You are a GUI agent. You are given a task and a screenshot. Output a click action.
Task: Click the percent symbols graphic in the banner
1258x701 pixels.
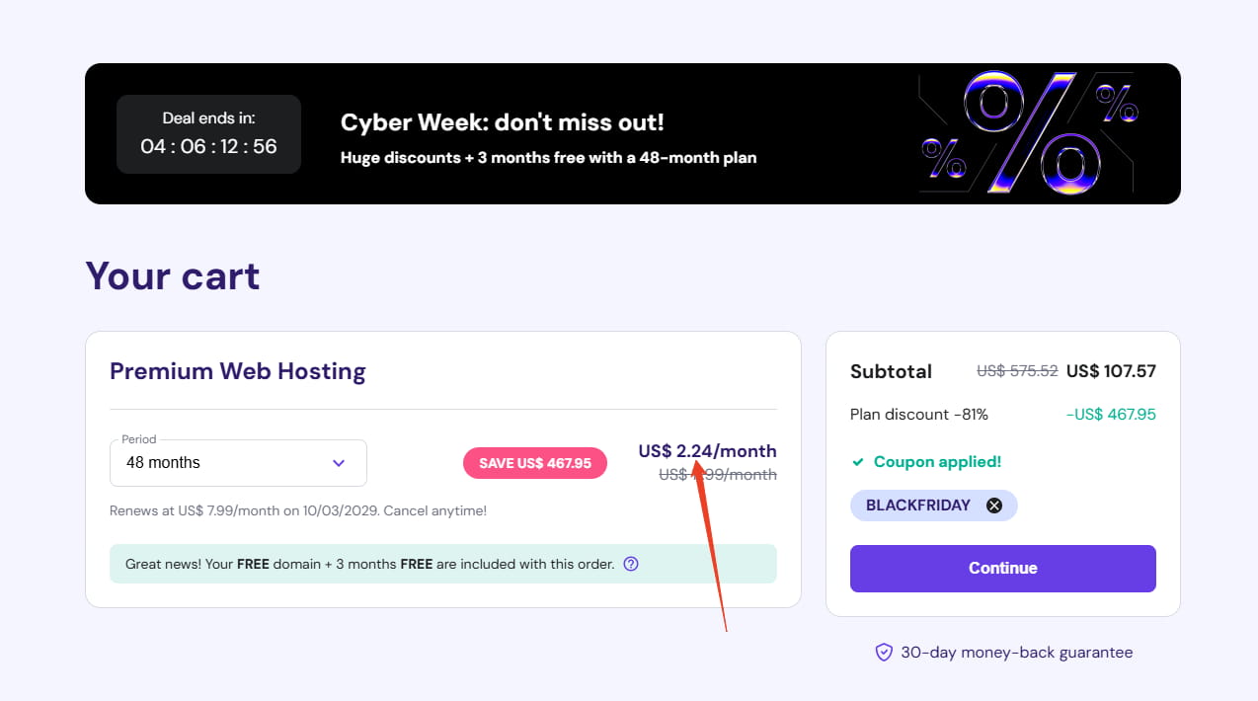[1027, 131]
